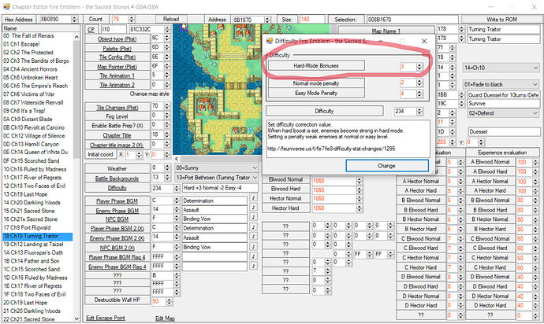The height and width of the screenshot is (324, 544).
Task: Click Difficulty button inside the dialog
Action: [324, 111]
